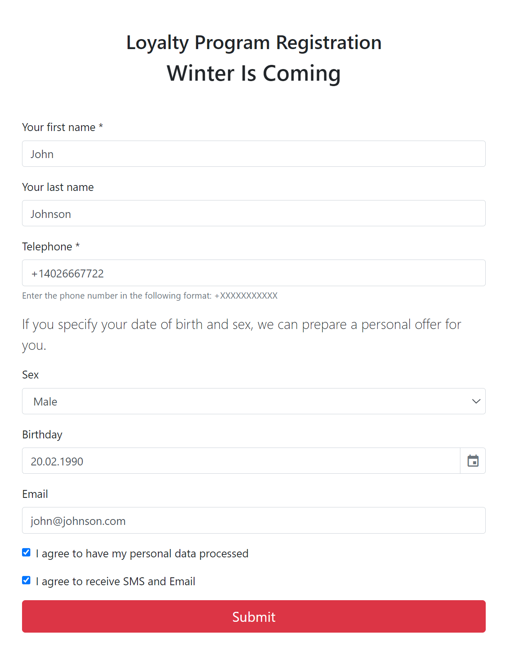
Task: Click the Sex dropdown chevron arrow
Action: click(476, 401)
